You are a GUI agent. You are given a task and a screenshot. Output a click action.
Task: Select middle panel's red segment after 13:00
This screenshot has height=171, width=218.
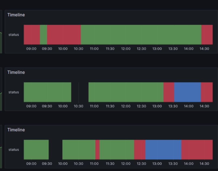[x=169, y=92]
